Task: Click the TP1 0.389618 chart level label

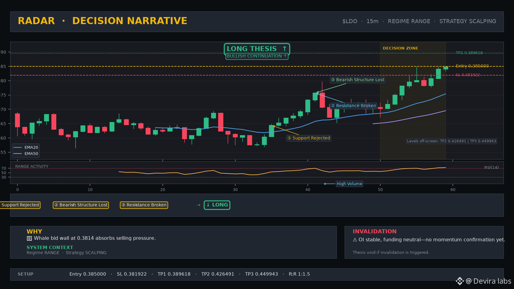Action: tap(469, 53)
